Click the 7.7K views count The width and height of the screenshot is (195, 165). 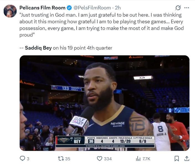pyautogui.click(x=146, y=159)
